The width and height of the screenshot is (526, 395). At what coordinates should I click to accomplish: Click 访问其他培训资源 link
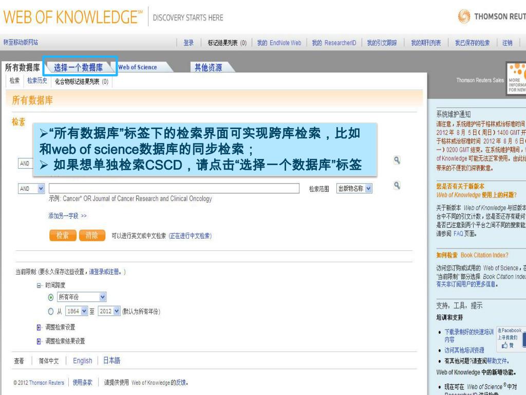(464, 350)
